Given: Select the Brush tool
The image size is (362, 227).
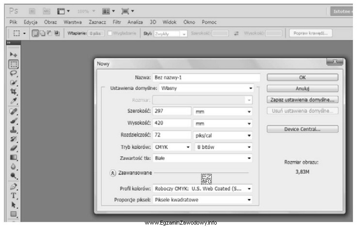Looking at the screenshot, I should (14, 121).
